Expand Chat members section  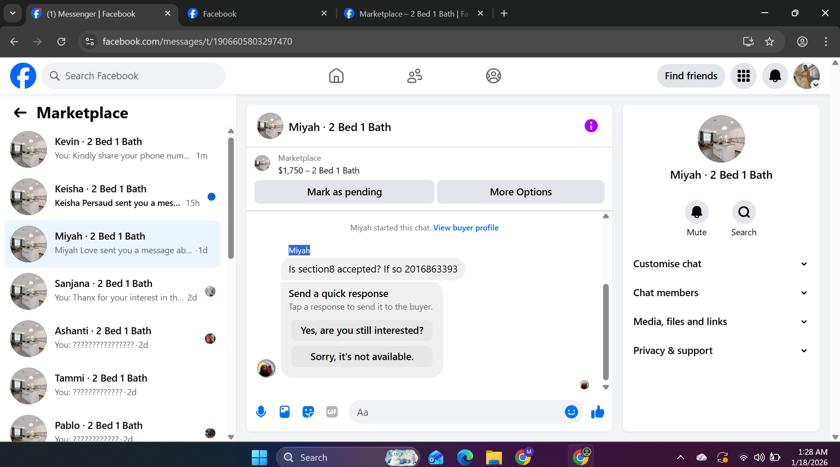pos(721,293)
